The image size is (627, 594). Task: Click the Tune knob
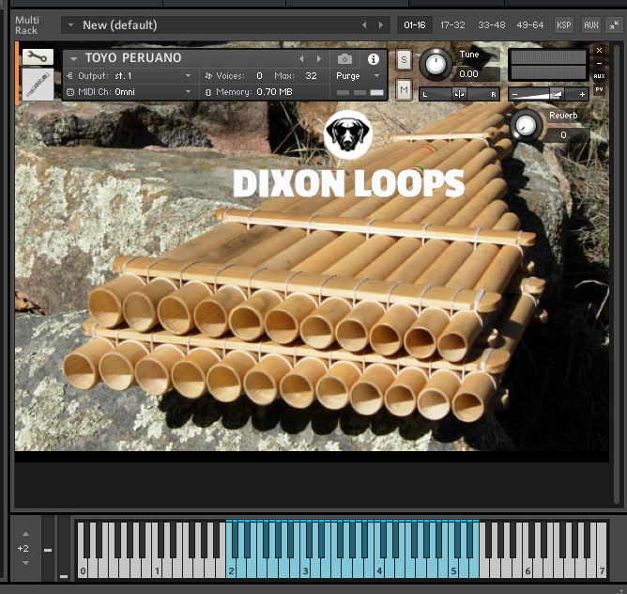[435, 65]
